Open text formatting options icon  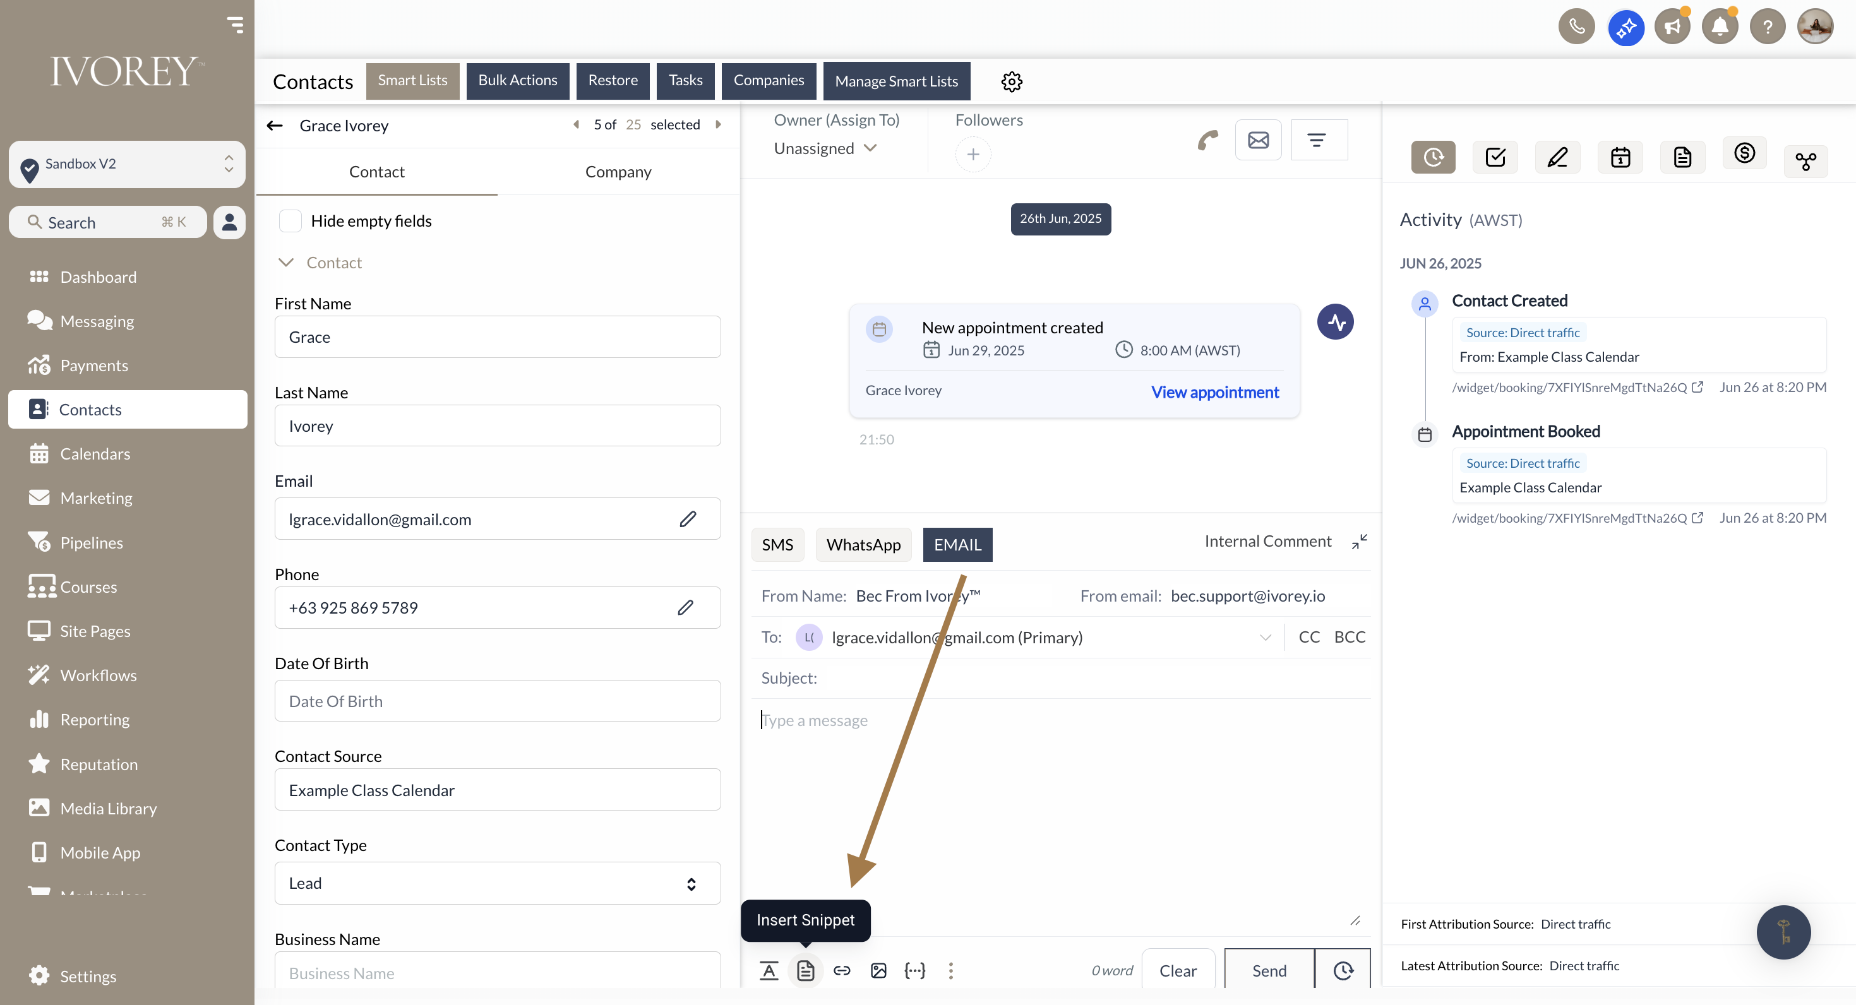769,970
